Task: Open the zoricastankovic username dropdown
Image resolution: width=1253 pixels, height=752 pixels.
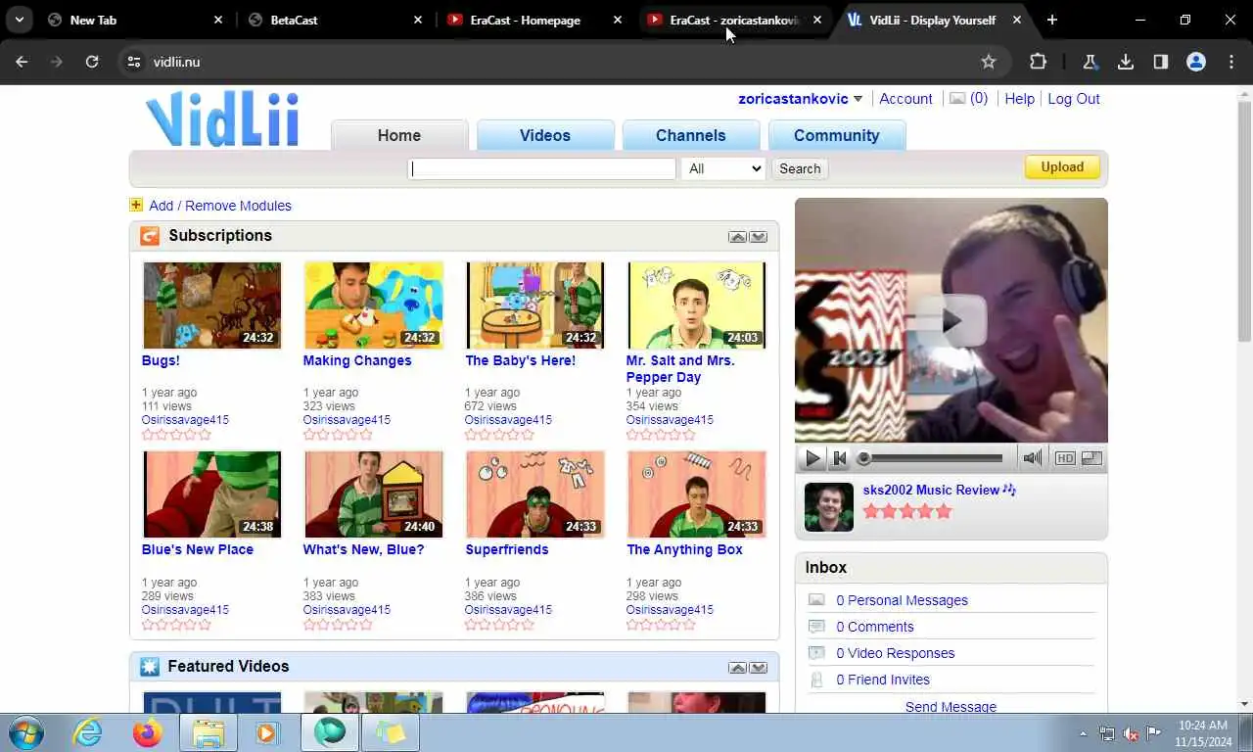Action: [x=858, y=99]
